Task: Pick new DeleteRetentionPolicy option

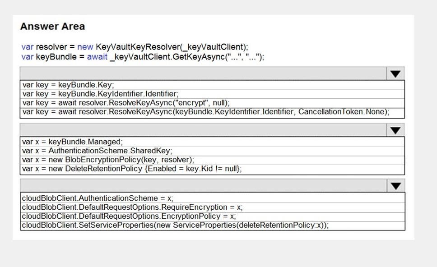Action: [x=212, y=169]
